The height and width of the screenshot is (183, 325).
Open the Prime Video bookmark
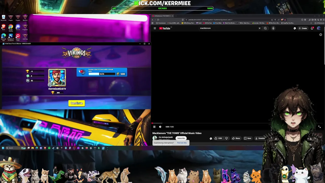point(218,23)
